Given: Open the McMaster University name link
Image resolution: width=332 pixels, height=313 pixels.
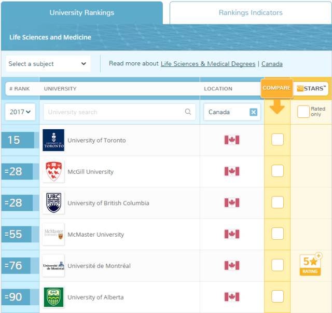Looking at the screenshot, I should pos(95,235).
